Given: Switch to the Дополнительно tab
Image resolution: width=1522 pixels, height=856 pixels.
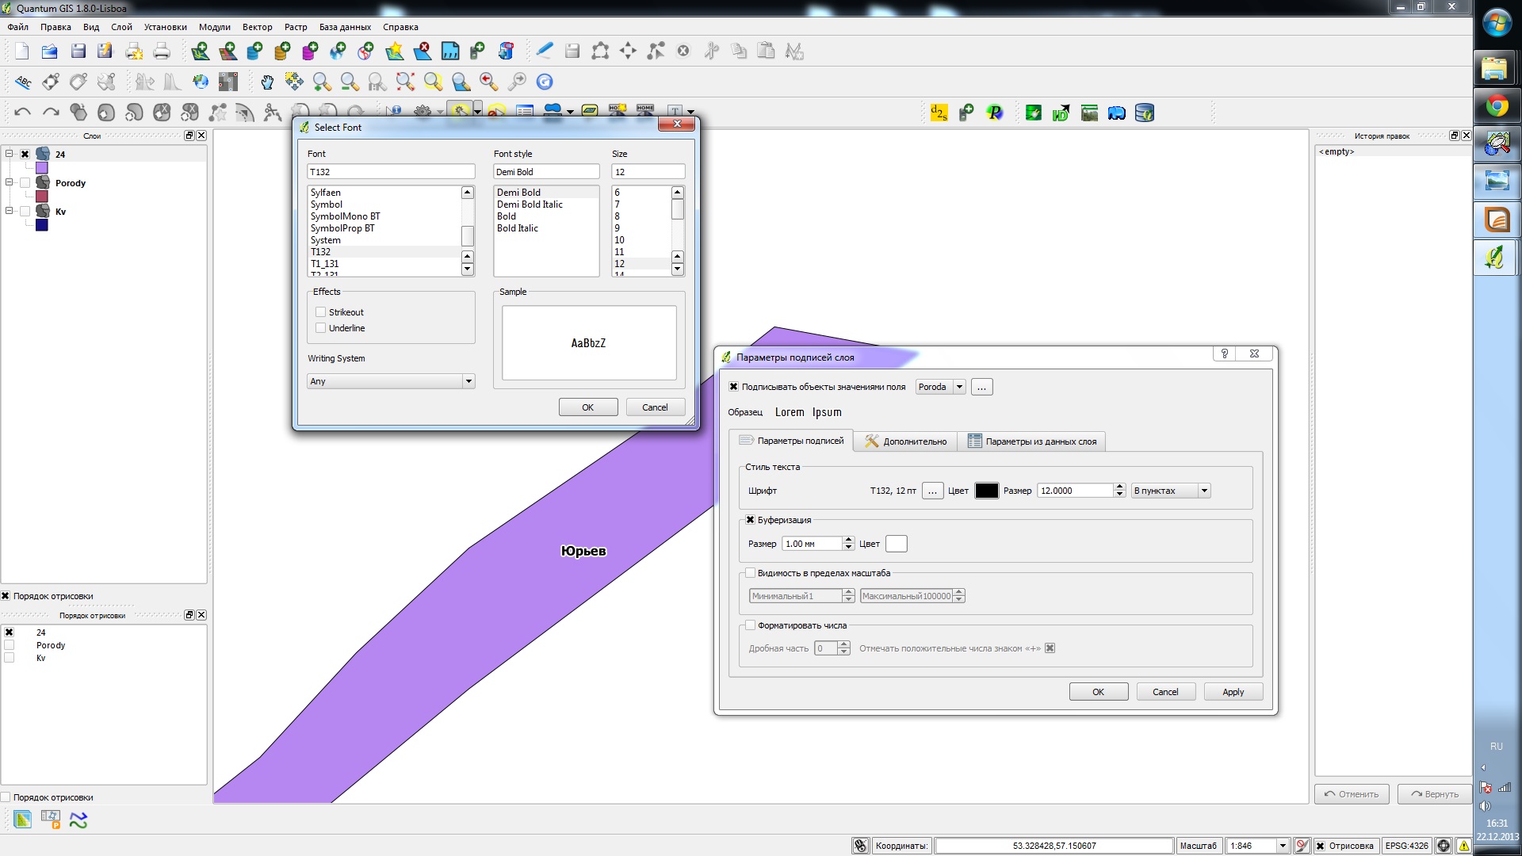Looking at the screenshot, I should point(906,441).
